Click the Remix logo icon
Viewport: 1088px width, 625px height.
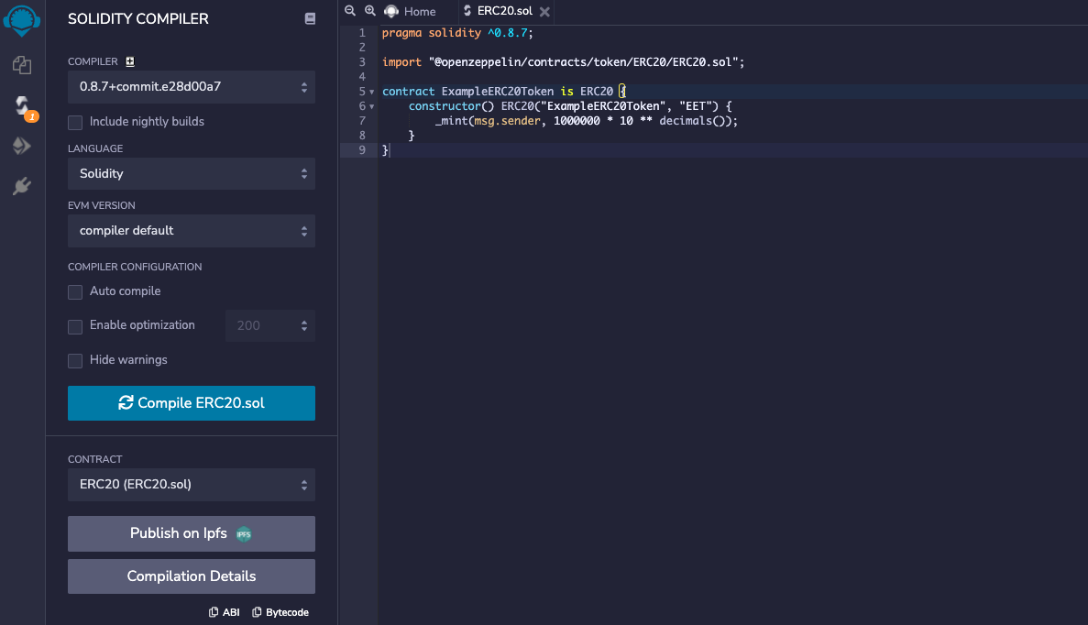coord(21,21)
